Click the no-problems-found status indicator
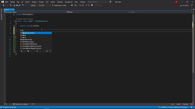 [20, 104]
